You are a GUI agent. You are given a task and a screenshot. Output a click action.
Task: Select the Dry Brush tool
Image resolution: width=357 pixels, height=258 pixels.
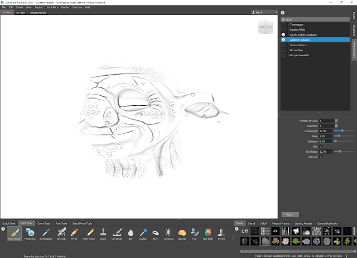[x=117, y=234]
